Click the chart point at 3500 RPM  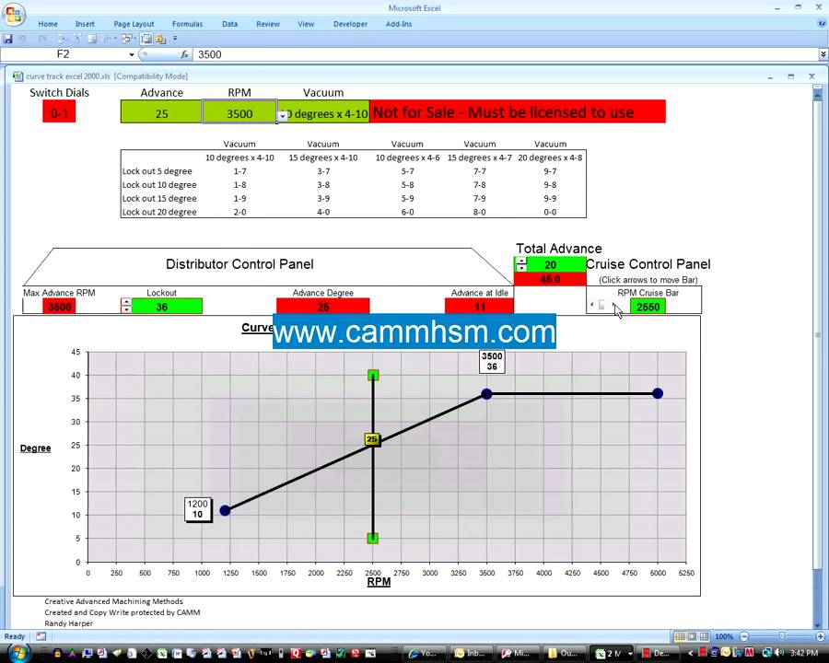click(x=486, y=394)
